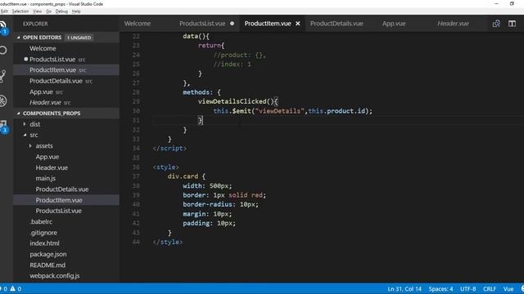Change indentation via Spaces: 4

440,289
